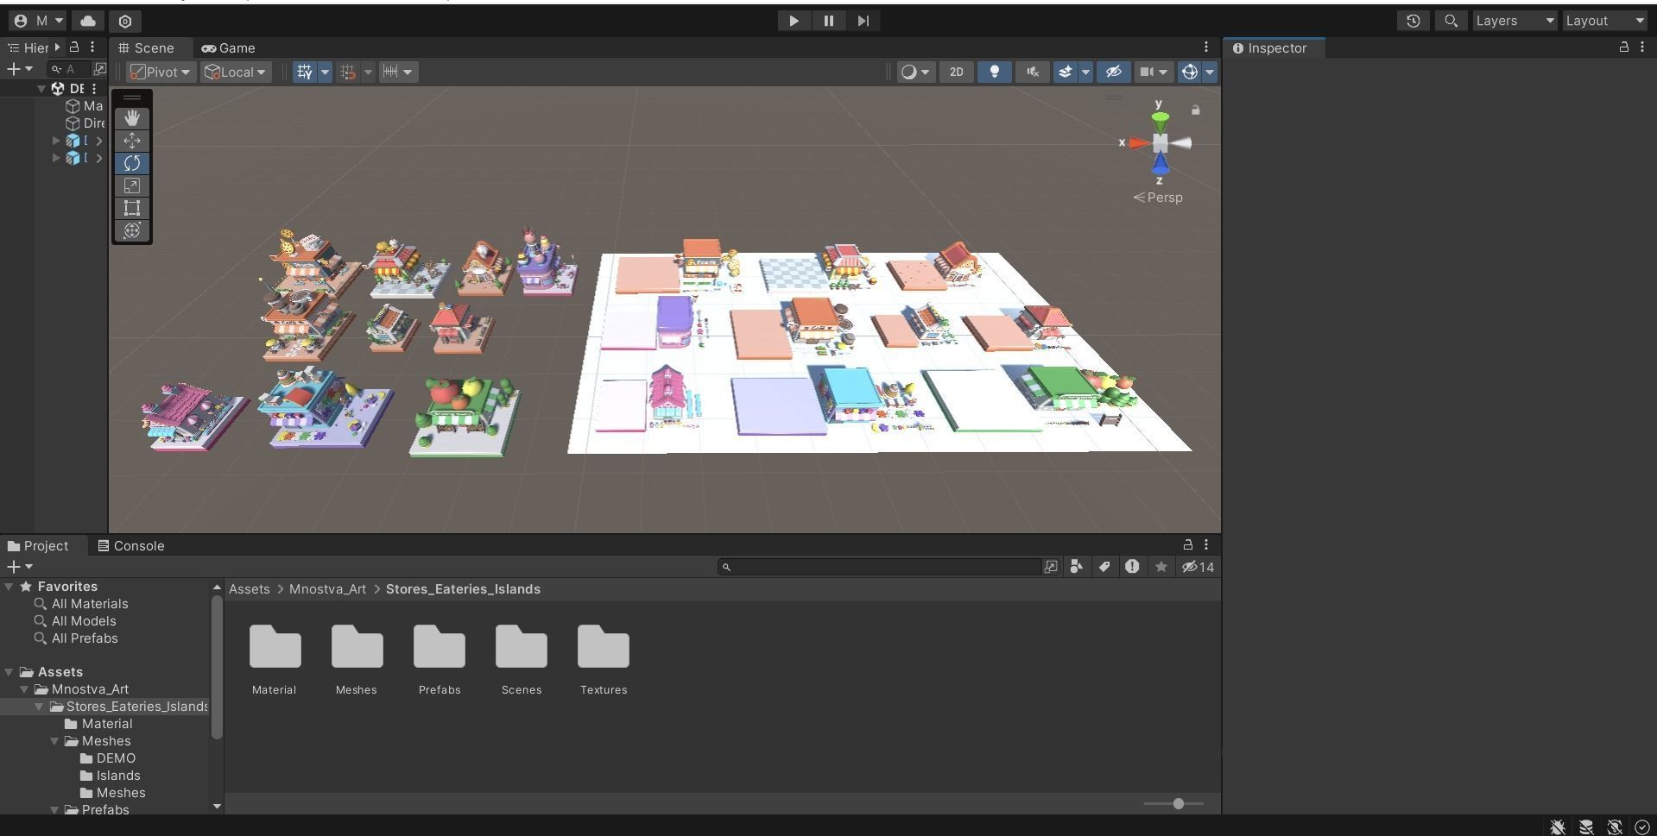Open the search window icon beside Project search
This screenshot has height=836, width=1657.
click(1051, 567)
